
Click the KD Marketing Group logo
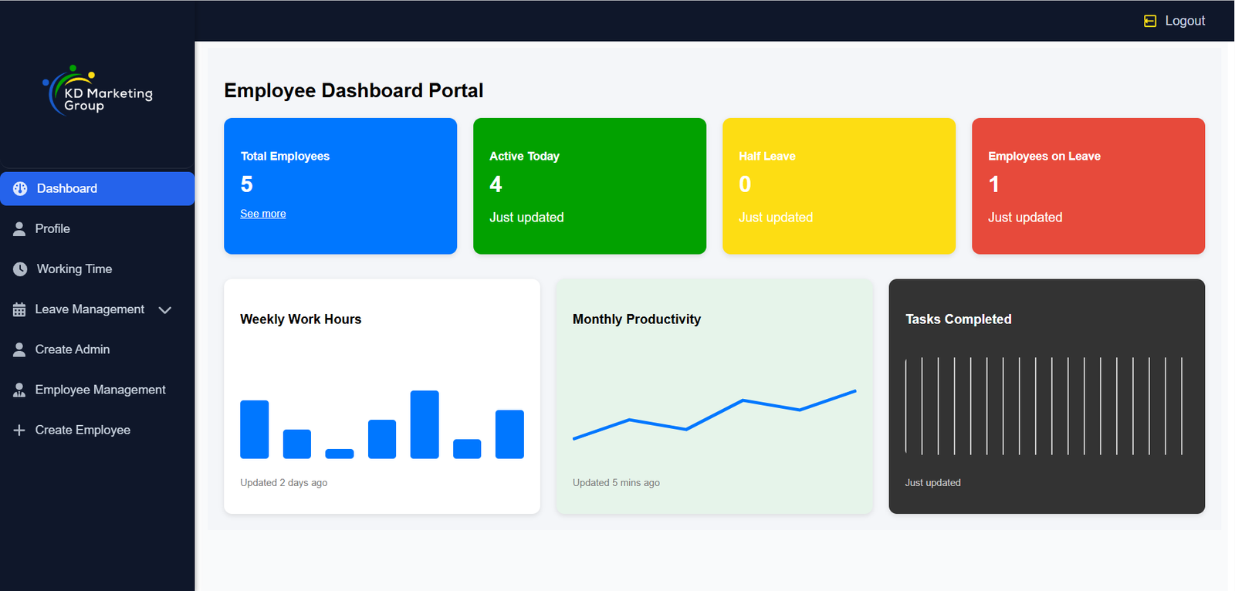pyautogui.click(x=97, y=90)
